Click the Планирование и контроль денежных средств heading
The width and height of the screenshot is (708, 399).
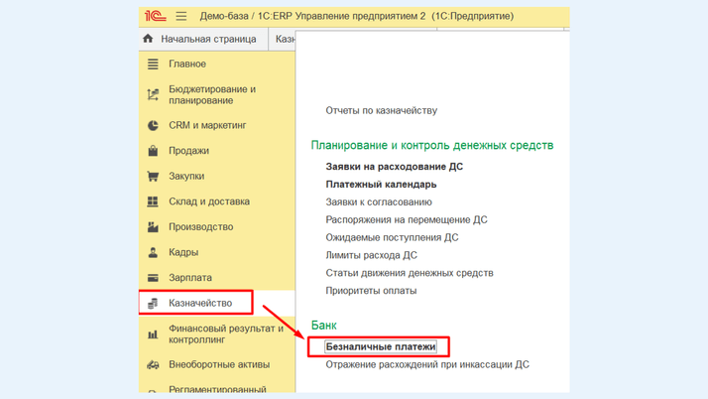click(432, 145)
